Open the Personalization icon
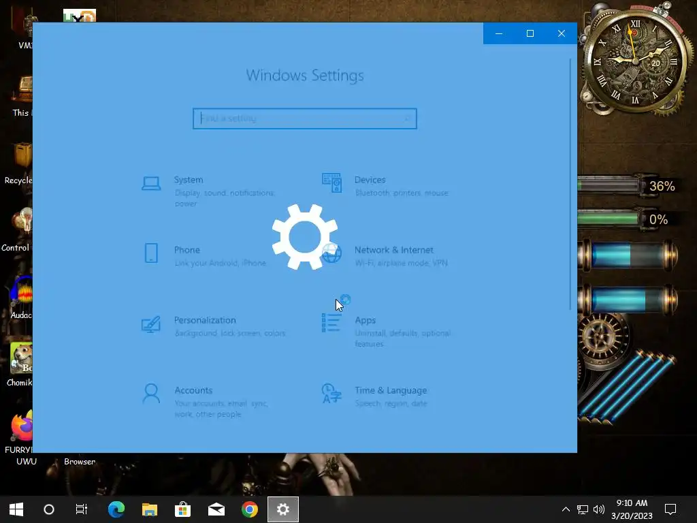Image resolution: width=697 pixels, height=523 pixels. (x=151, y=324)
